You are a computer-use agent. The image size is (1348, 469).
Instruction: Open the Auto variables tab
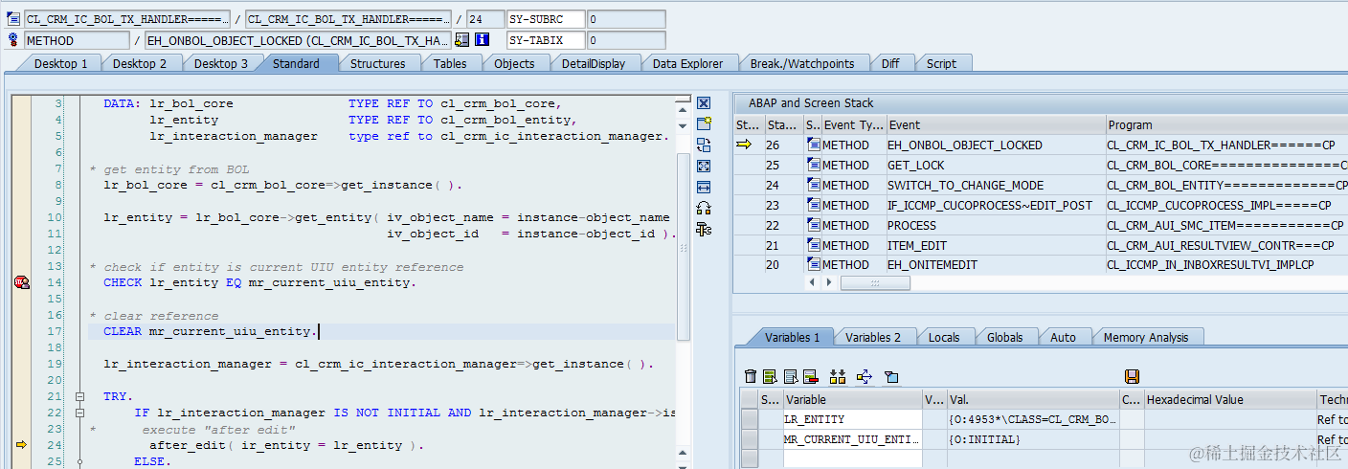click(1063, 337)
